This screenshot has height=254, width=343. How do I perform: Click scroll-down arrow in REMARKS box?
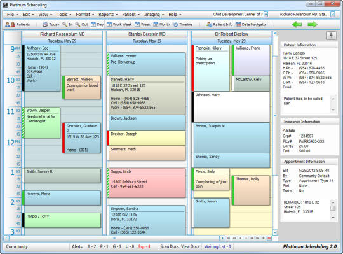pyautogui.click(x=333, y=218)
